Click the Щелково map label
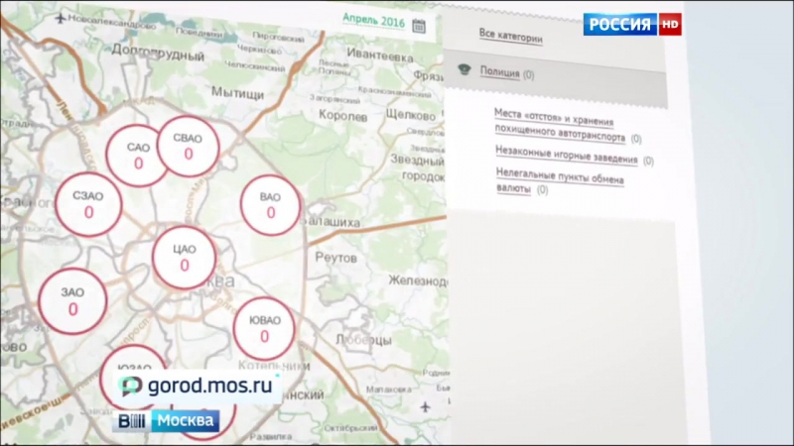 click(410, 115)
